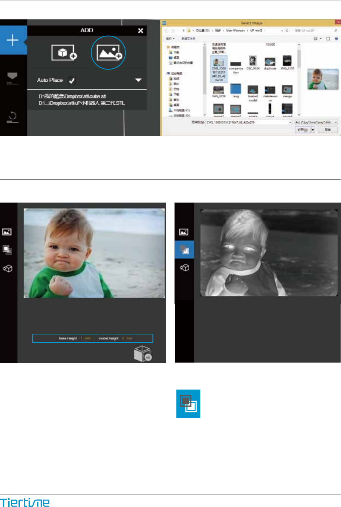Go back in the Select Image dialog
Image resolution: width=341 pixels, height=507 pixels.
point(166,30)
